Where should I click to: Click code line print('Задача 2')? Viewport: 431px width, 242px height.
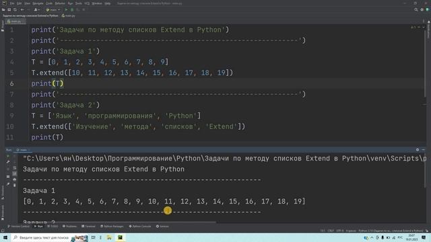[x=65, y=105]
